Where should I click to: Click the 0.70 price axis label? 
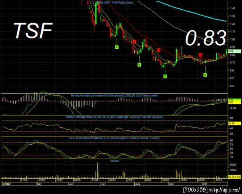pos(233,63)
